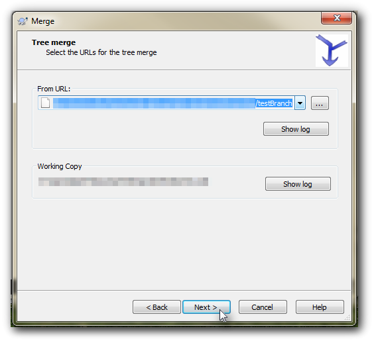This screenshot has width=374, height=343.
Task: Show log for the Working Copy
Action: [x=298, y=183]
